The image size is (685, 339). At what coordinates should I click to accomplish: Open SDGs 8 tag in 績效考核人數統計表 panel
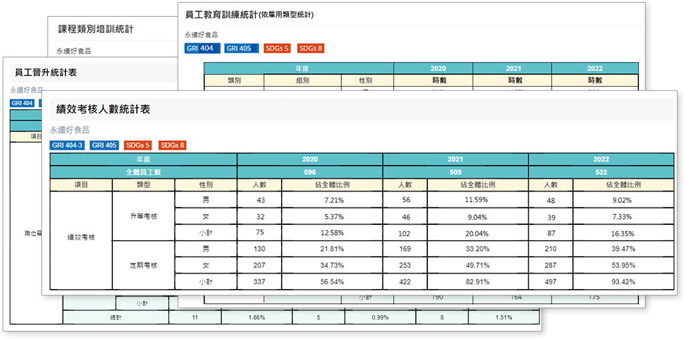[x=173, y=145]
